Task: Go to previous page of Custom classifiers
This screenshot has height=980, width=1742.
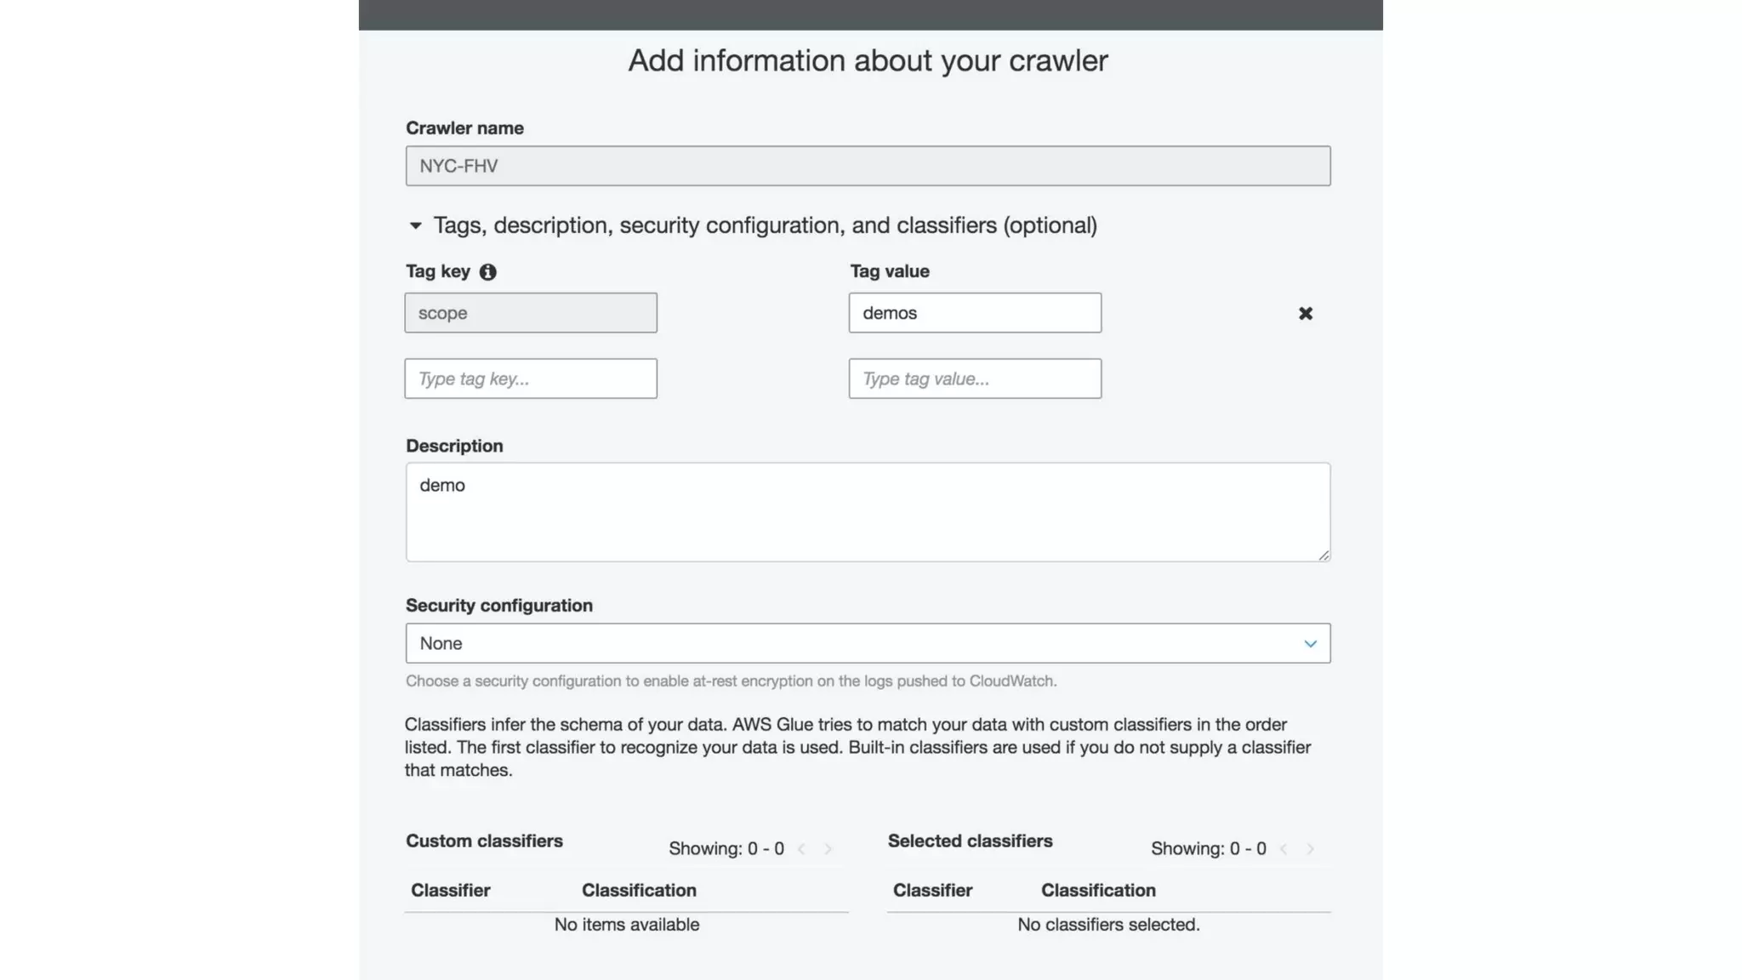Action: pyautogui.click(x=801, y=849)
